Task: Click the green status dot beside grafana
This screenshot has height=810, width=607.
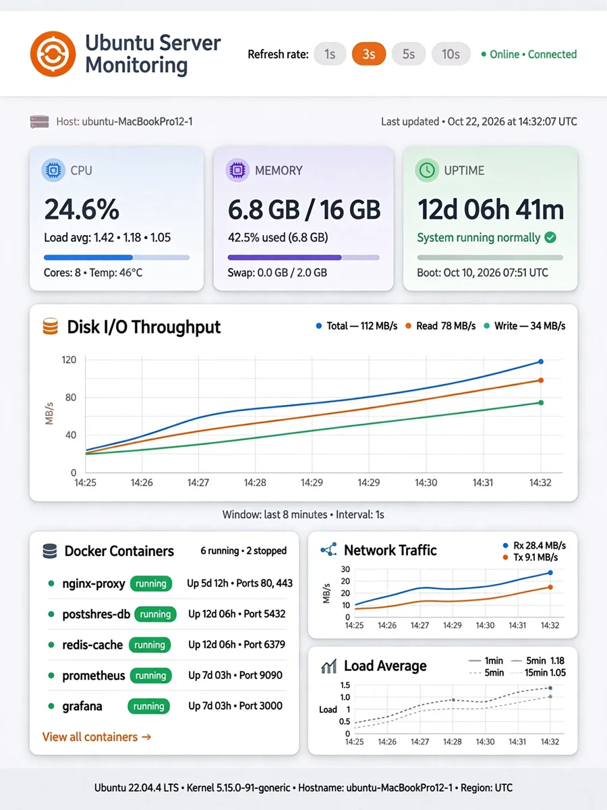Action: [x=51, y=707]
